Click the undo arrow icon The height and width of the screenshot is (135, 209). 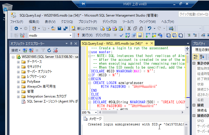pyautogui.click(x=150, y=28)
